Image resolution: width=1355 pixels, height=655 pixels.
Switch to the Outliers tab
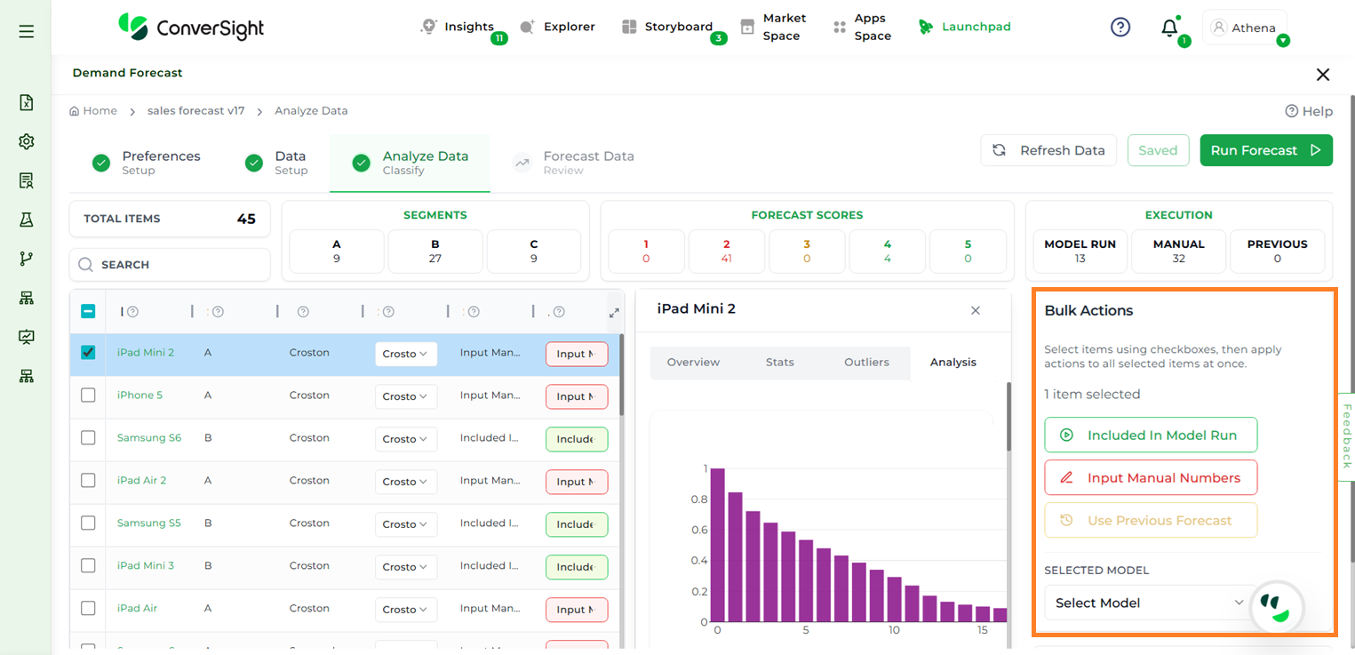point(866,363)
